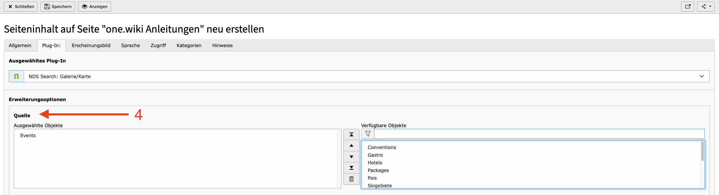This screenshot has width=719, height=195.
Task: Select Hotels from available objects
Action: pyautogui.click(x=375, y=163)
